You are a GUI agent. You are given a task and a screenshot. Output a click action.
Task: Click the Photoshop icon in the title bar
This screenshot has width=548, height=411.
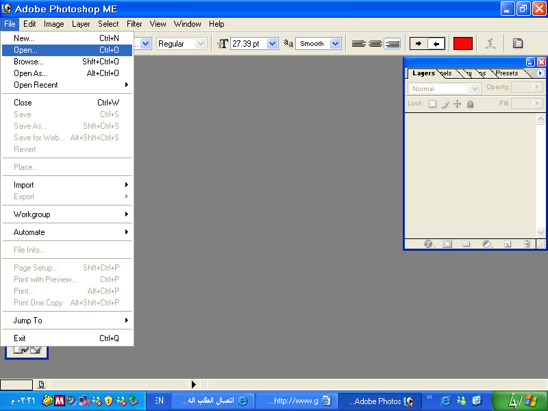point(7,8)
